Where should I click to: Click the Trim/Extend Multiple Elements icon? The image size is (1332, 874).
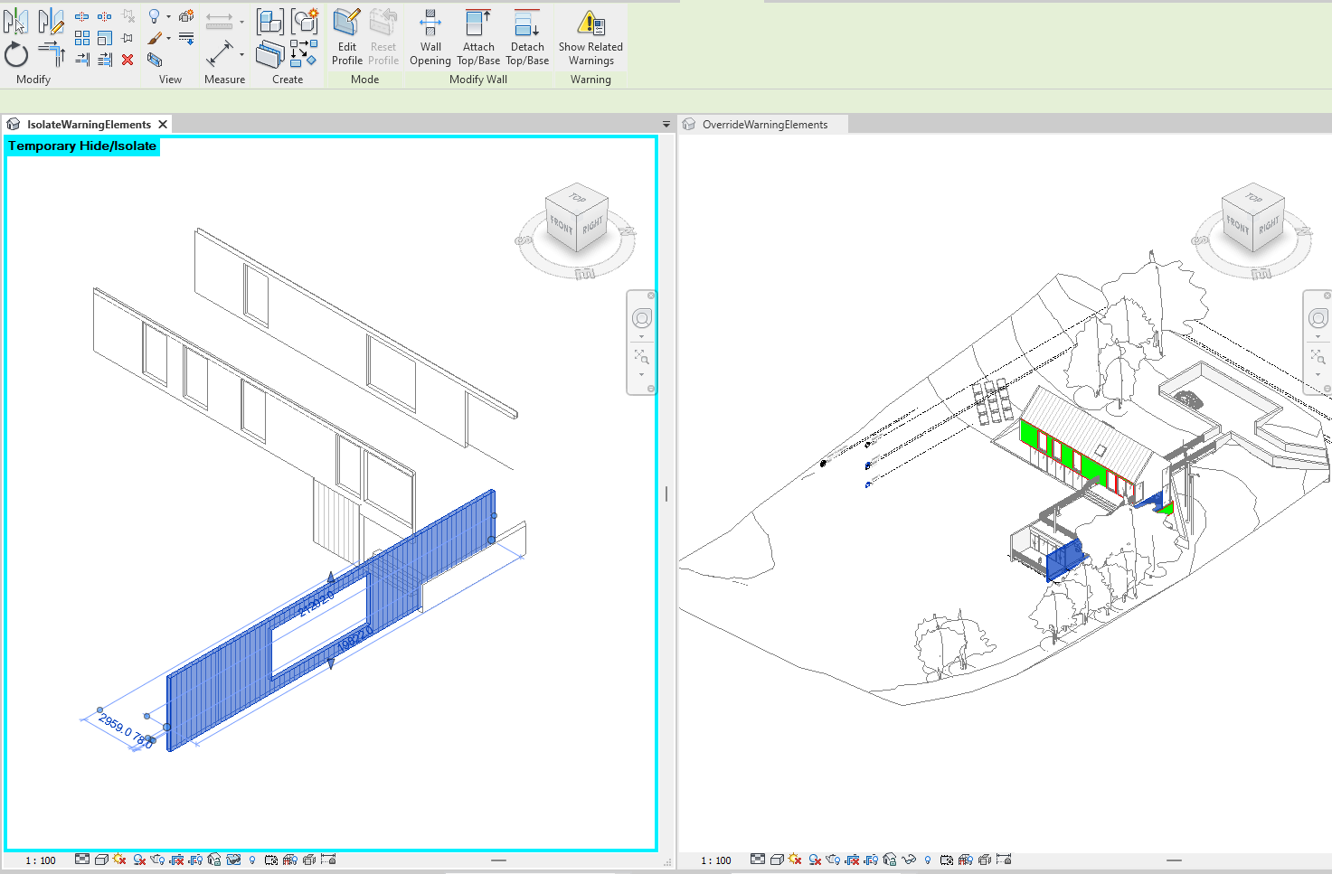pos(105,60)
